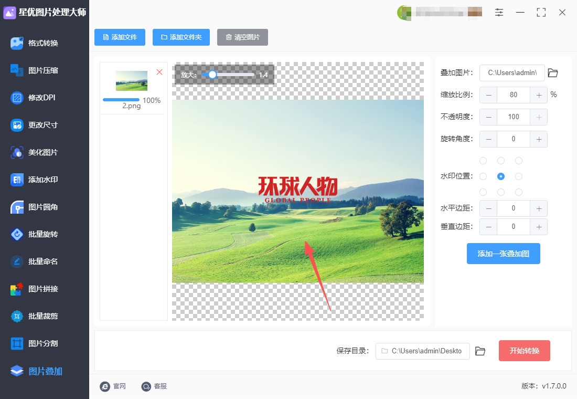Open the 添加水印 watermark icon

[x=17, y=180]
